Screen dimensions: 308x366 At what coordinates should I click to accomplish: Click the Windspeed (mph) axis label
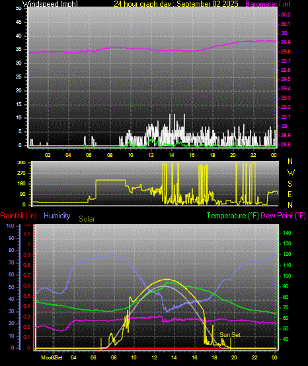[x=50, y=4]
